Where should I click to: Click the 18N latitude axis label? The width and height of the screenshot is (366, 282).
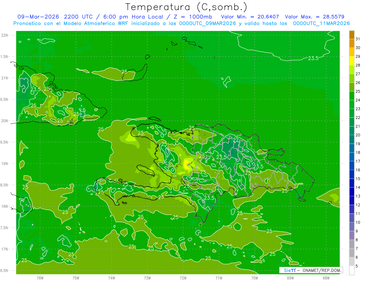pyautogui.click(x=5, y=206)
